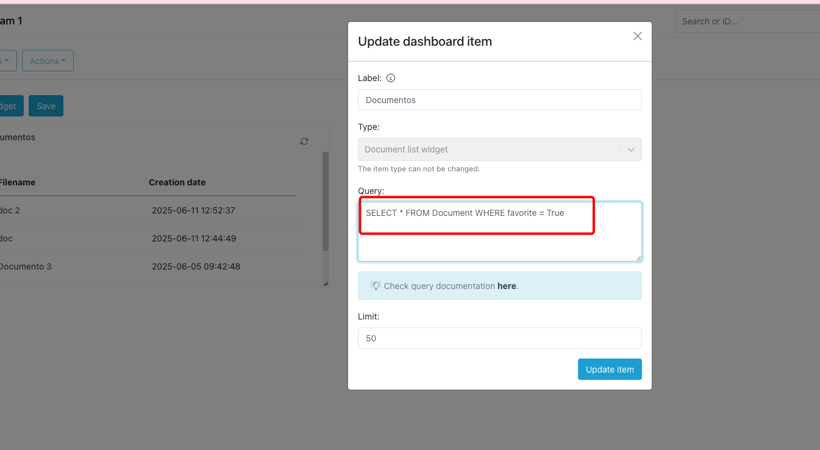Open the Actions dropdown menu
The image size is (820, 450).
[48, 61]
